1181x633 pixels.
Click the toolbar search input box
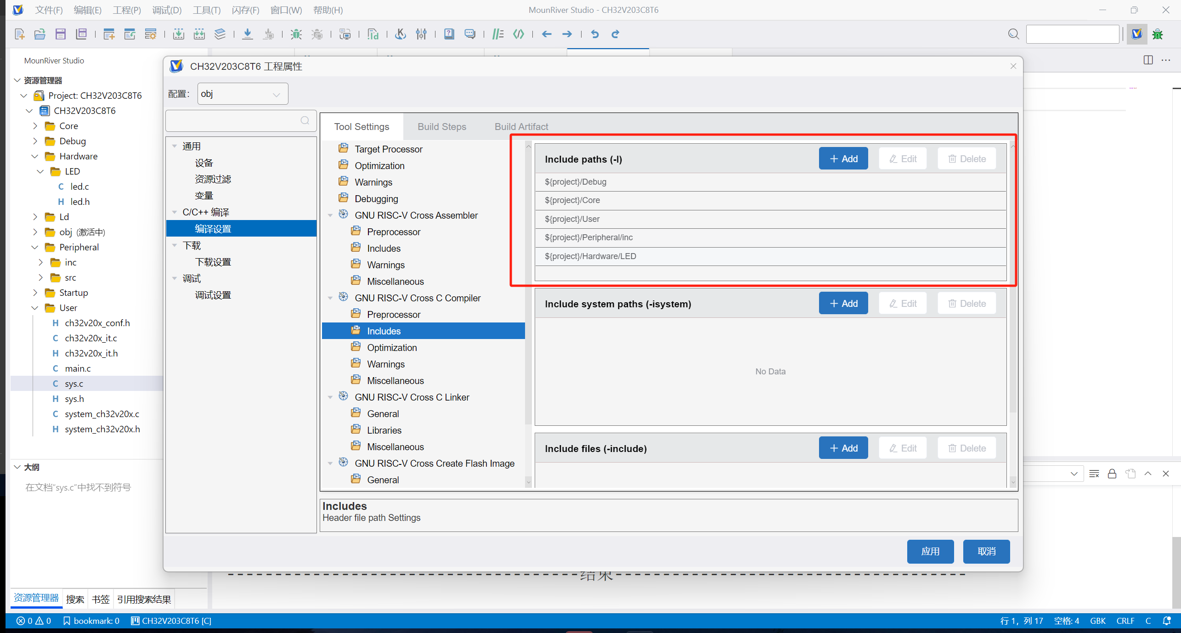pos(1072,34)
